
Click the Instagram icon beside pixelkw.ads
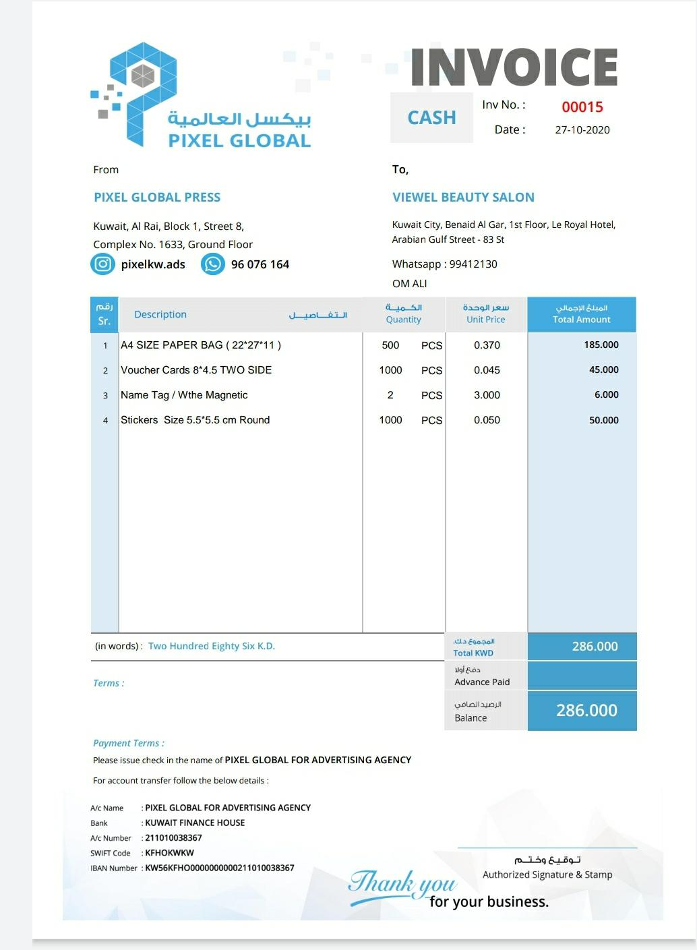102,264
